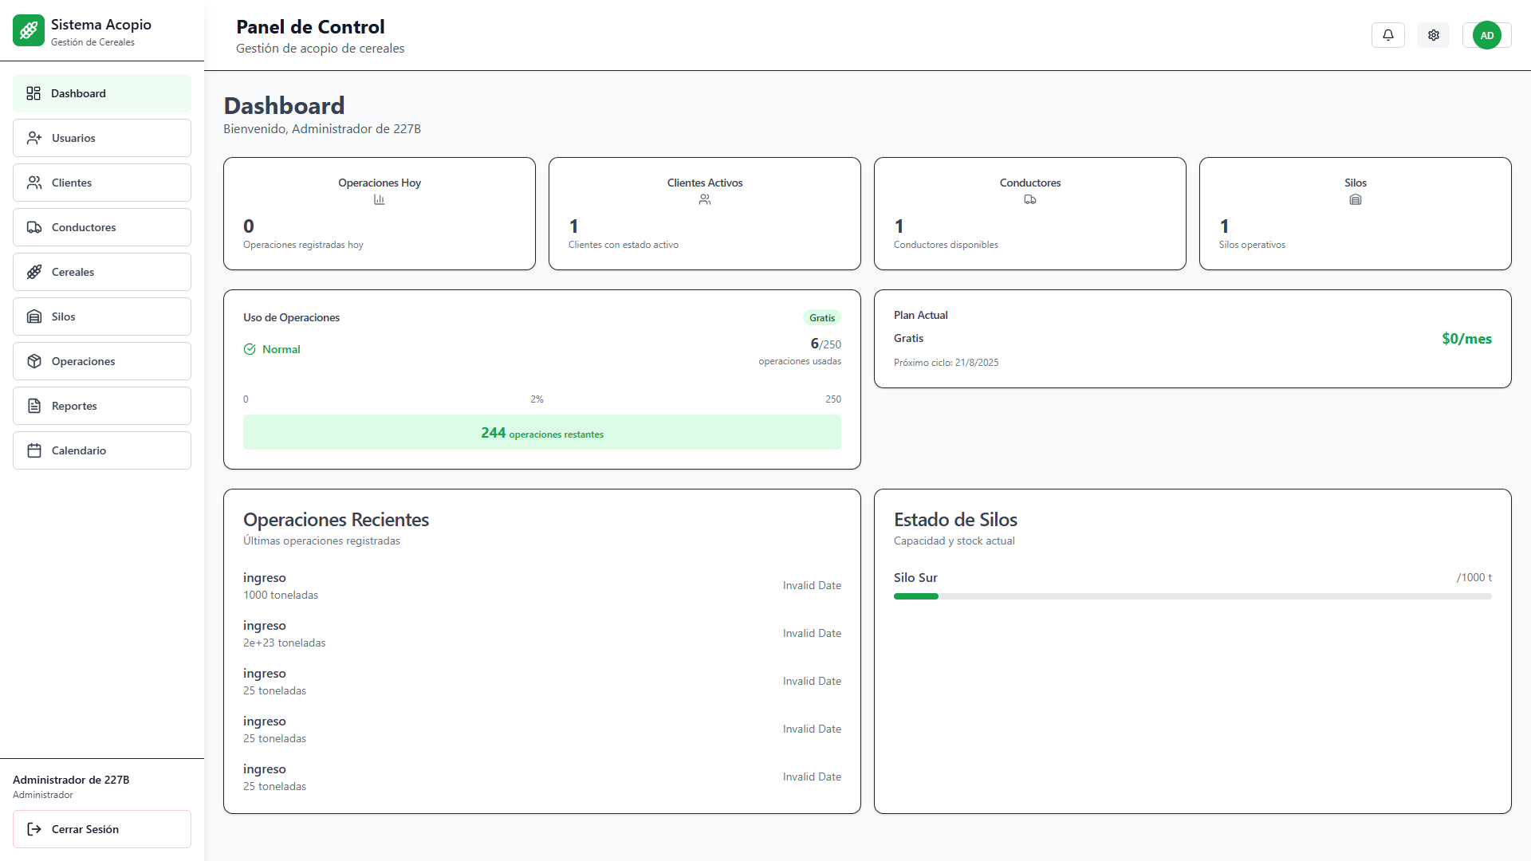This screenshot has width=1531, height=861.
Task: Click the bar chart icon in Operaciones Hoy
Action: (380, 200)
